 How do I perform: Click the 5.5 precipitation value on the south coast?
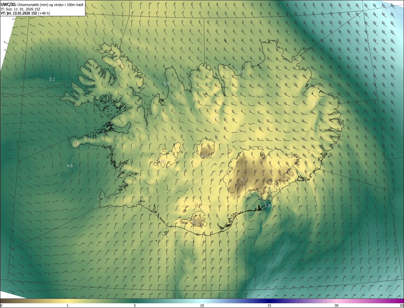pos(267,205)
